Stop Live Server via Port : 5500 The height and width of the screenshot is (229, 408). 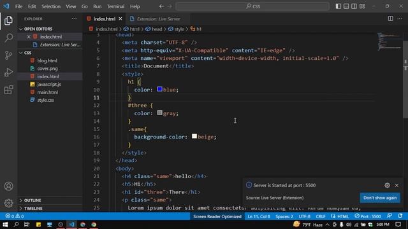[368, 216]
